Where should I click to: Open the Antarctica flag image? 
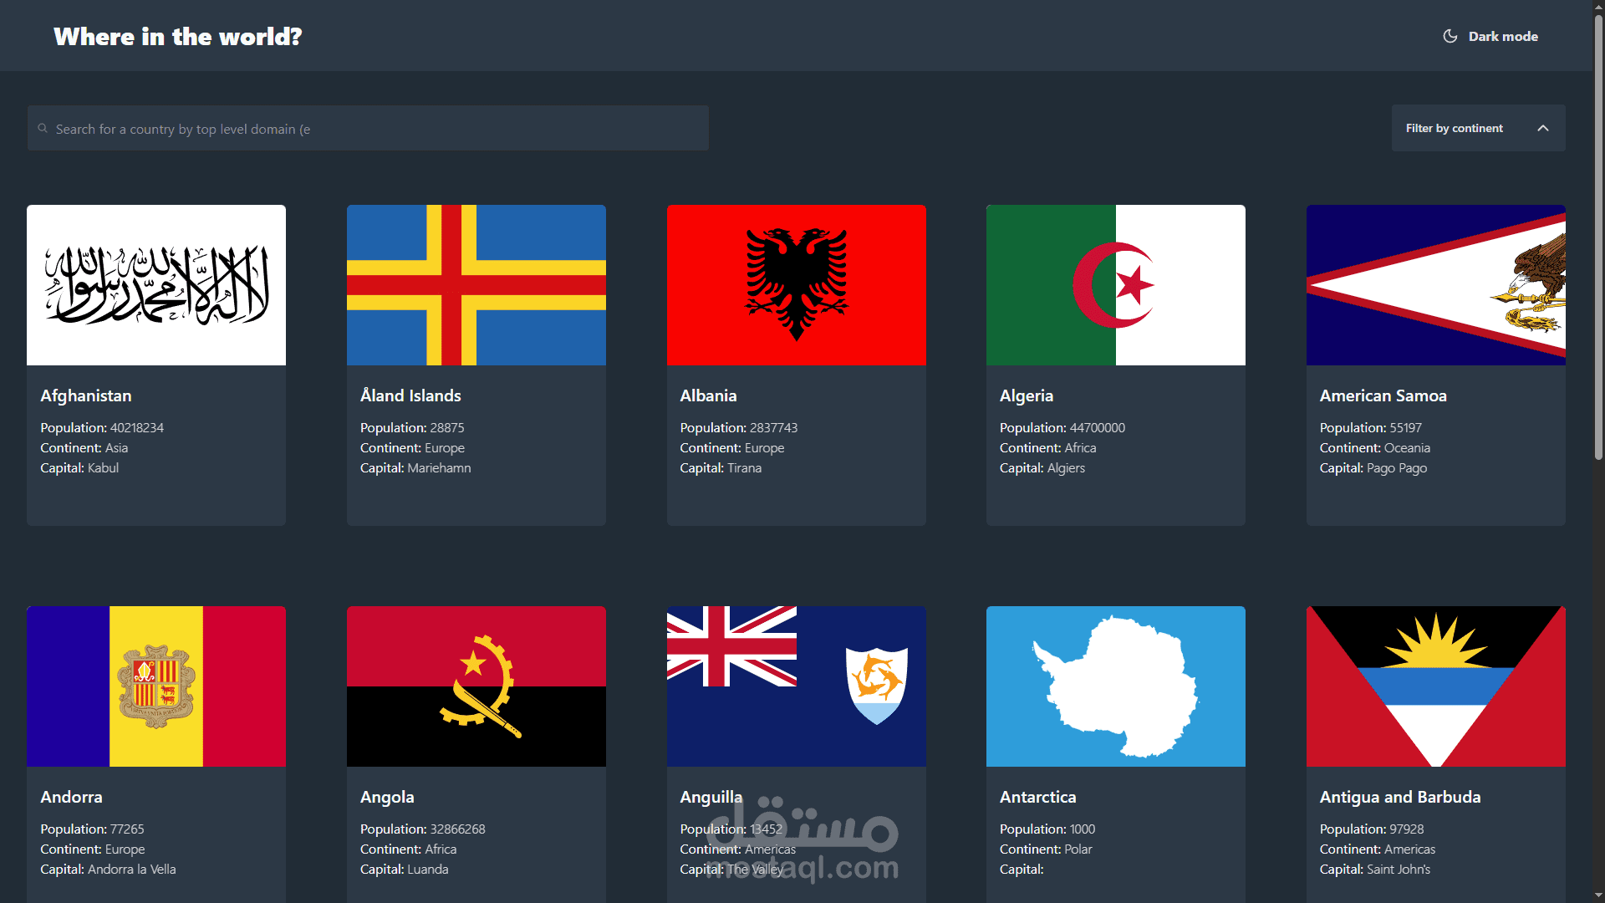click(1116, 686)
